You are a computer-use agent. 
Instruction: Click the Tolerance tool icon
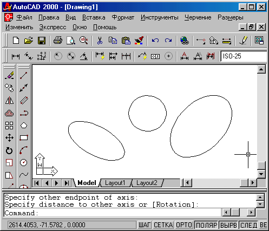coord(155,56)
